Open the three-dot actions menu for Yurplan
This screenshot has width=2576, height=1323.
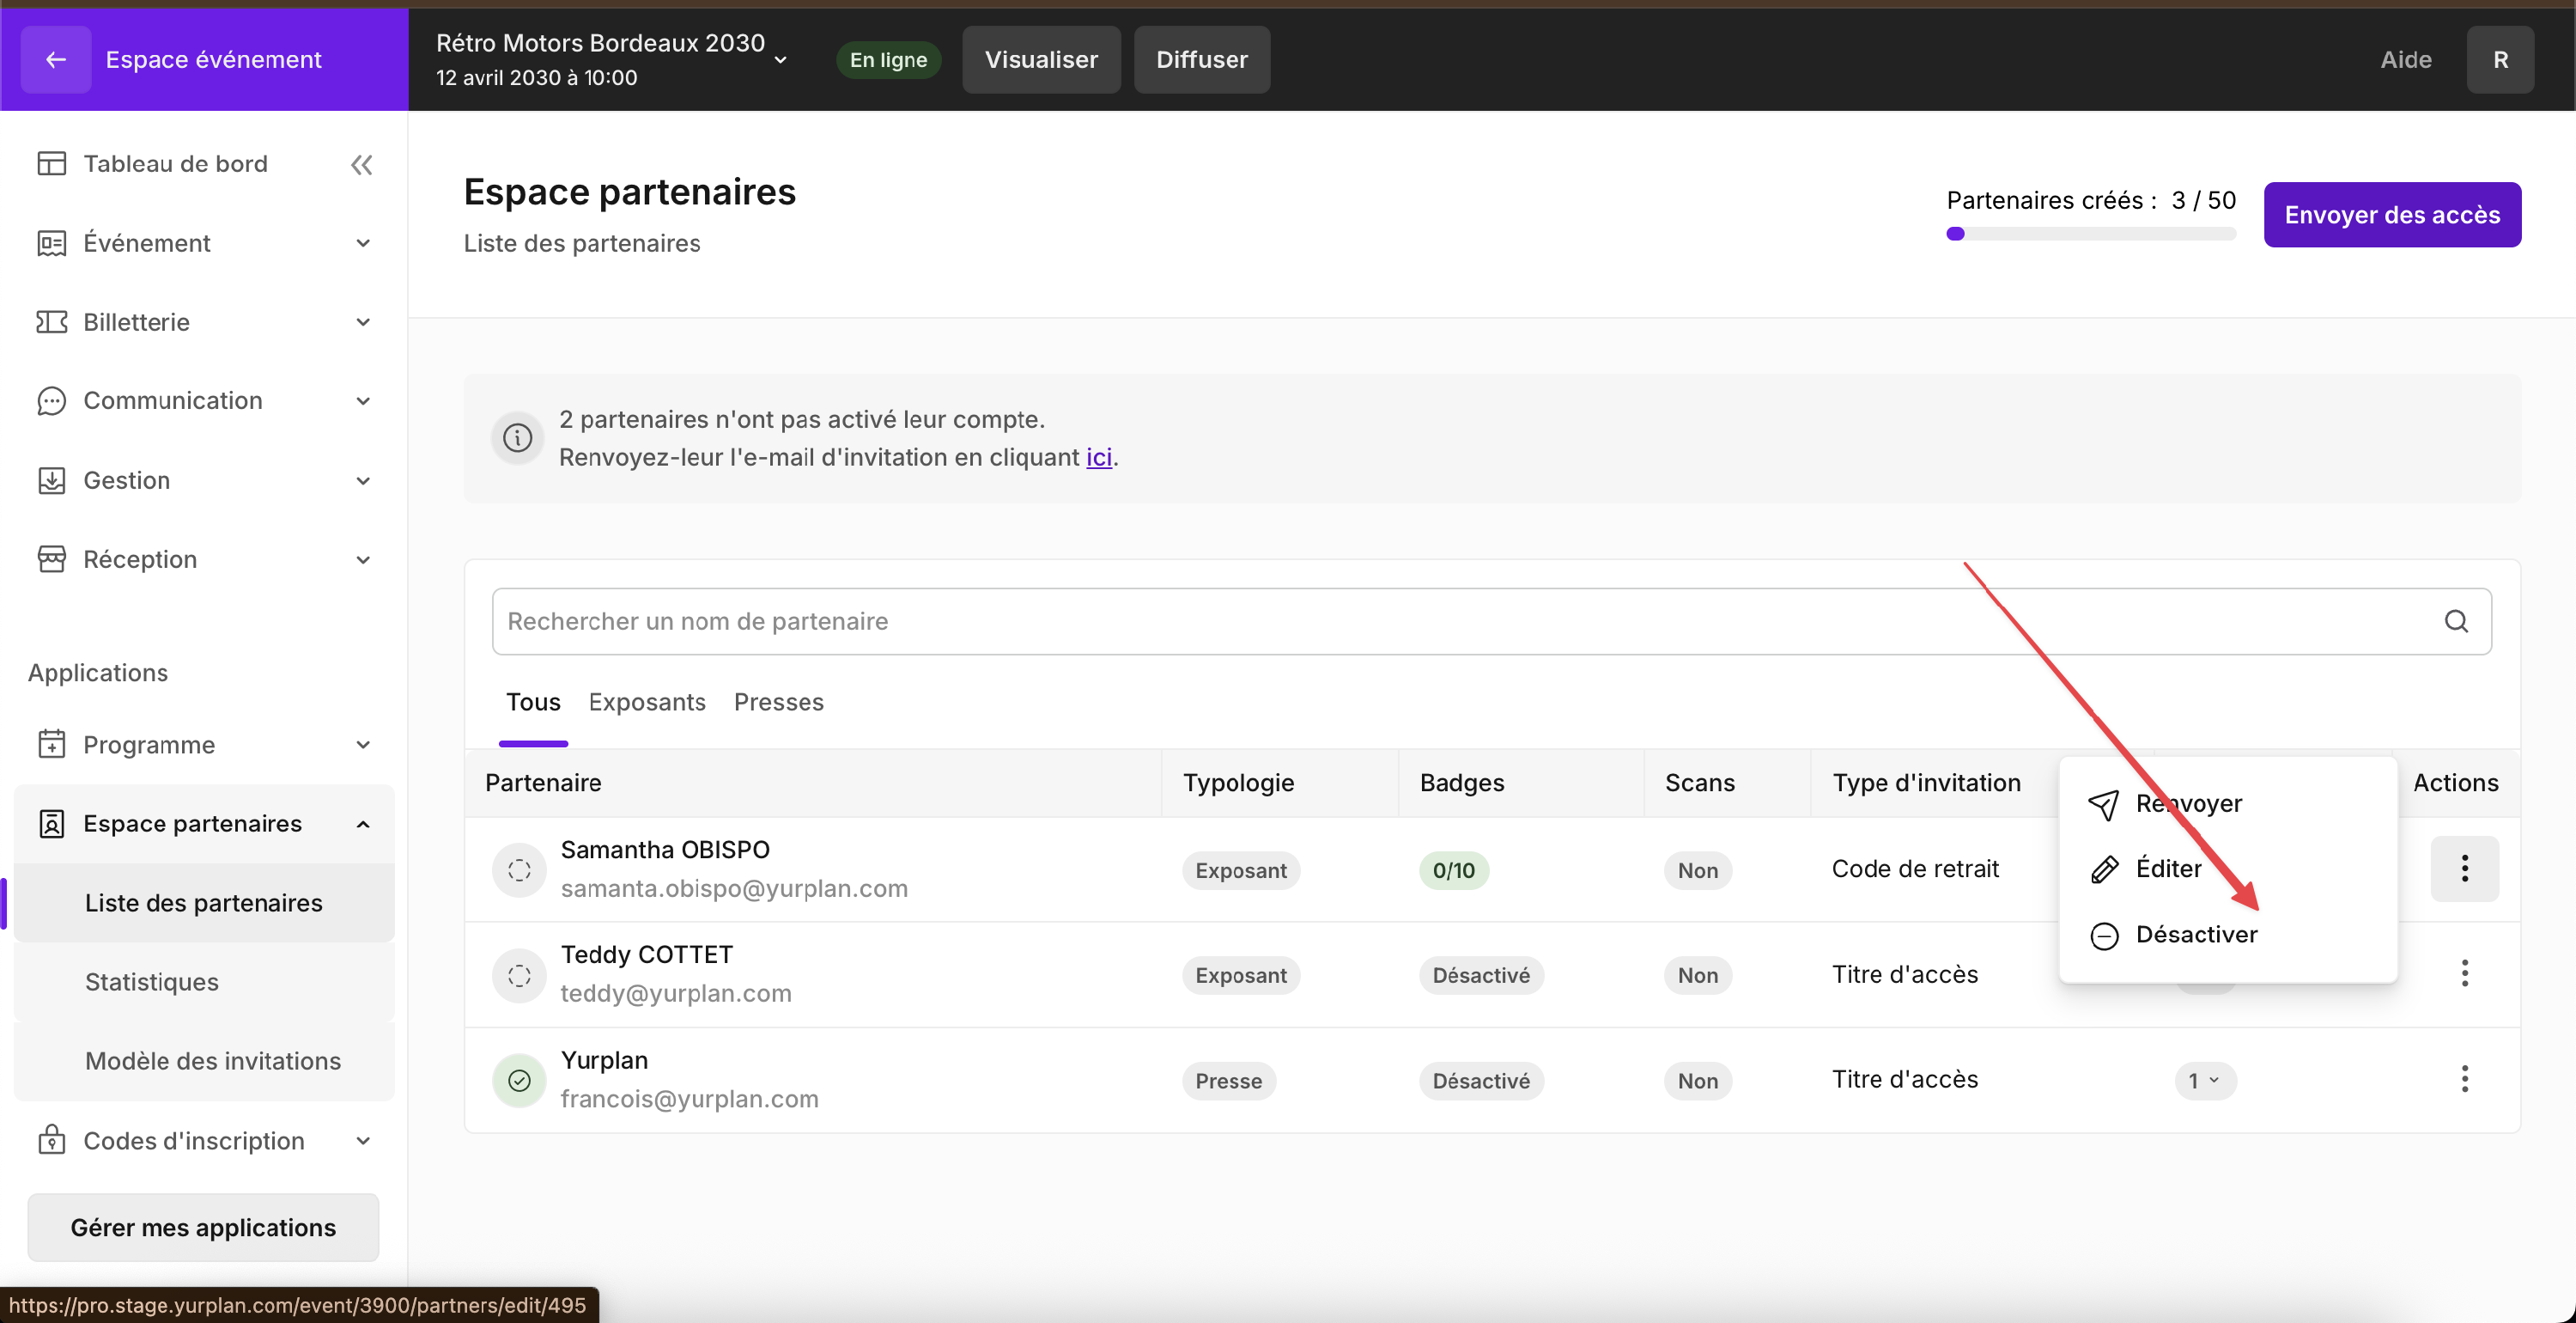pyautogui.click(x=2464, y=1079)
